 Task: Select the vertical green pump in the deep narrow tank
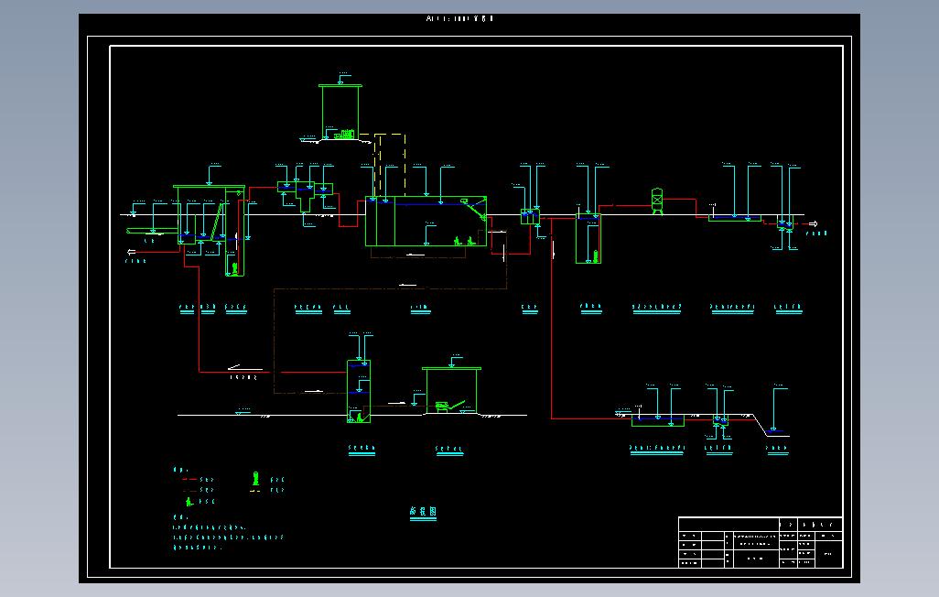[595, 256]
